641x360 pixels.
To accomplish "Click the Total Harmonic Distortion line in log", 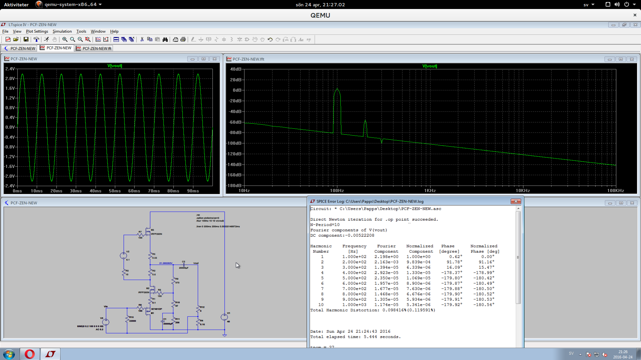I will pos(373,310).
